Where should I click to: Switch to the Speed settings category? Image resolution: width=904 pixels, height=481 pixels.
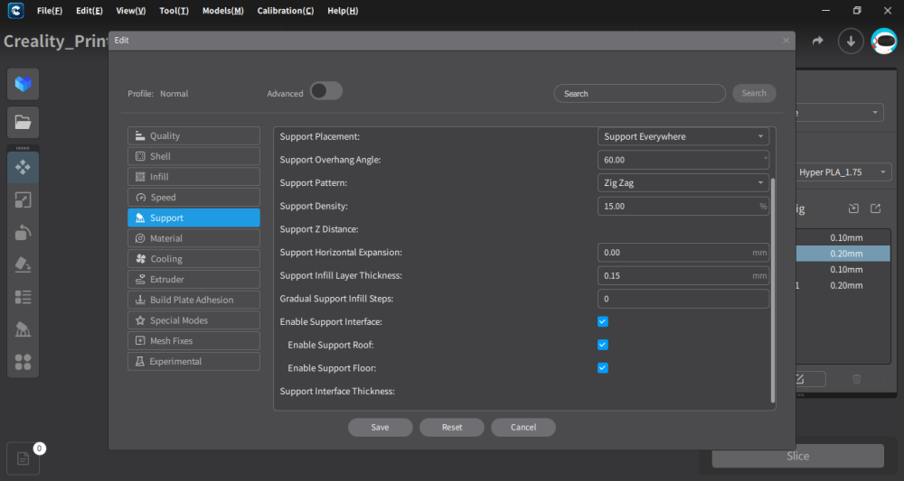[193, 198]
